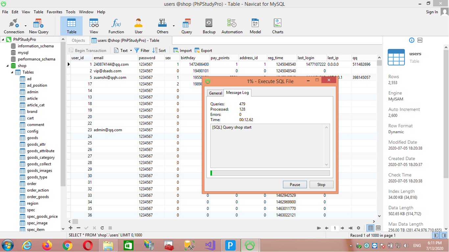Open the File menu
The width and height of the screenshot is (449, 252).
click(5, 12)
